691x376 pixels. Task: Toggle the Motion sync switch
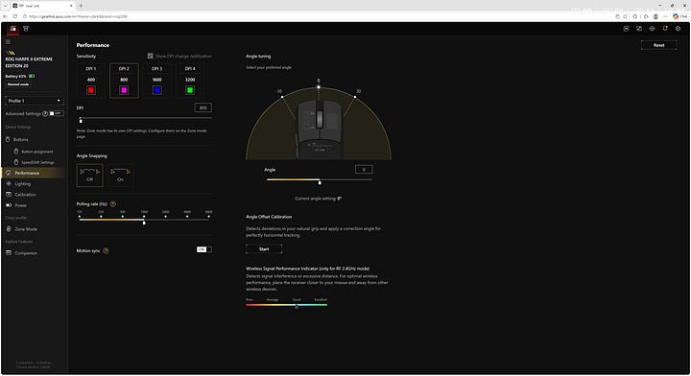pyautogui.click(x=204, y=249)
